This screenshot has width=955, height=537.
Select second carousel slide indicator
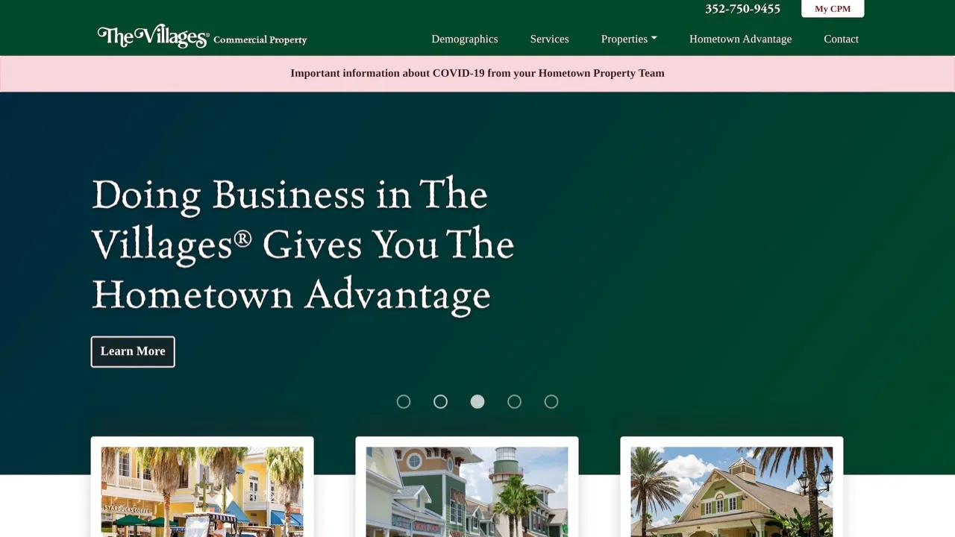[440, 402]
